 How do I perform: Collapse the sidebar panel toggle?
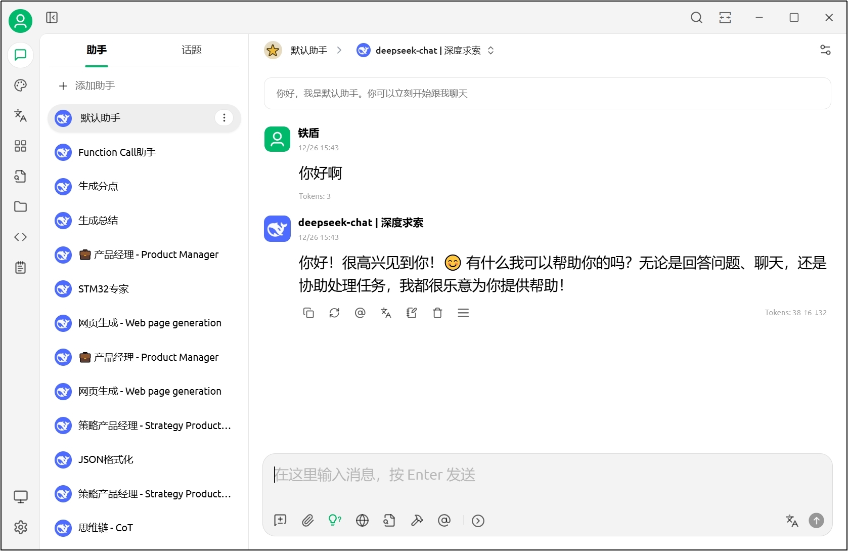click(52, 18)
